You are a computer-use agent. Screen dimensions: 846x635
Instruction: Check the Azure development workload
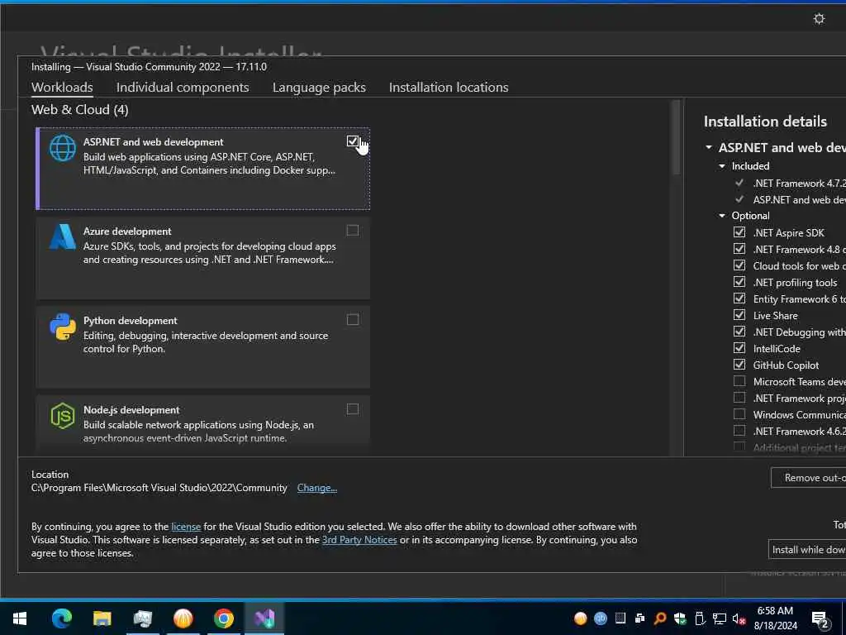(352, 231)
